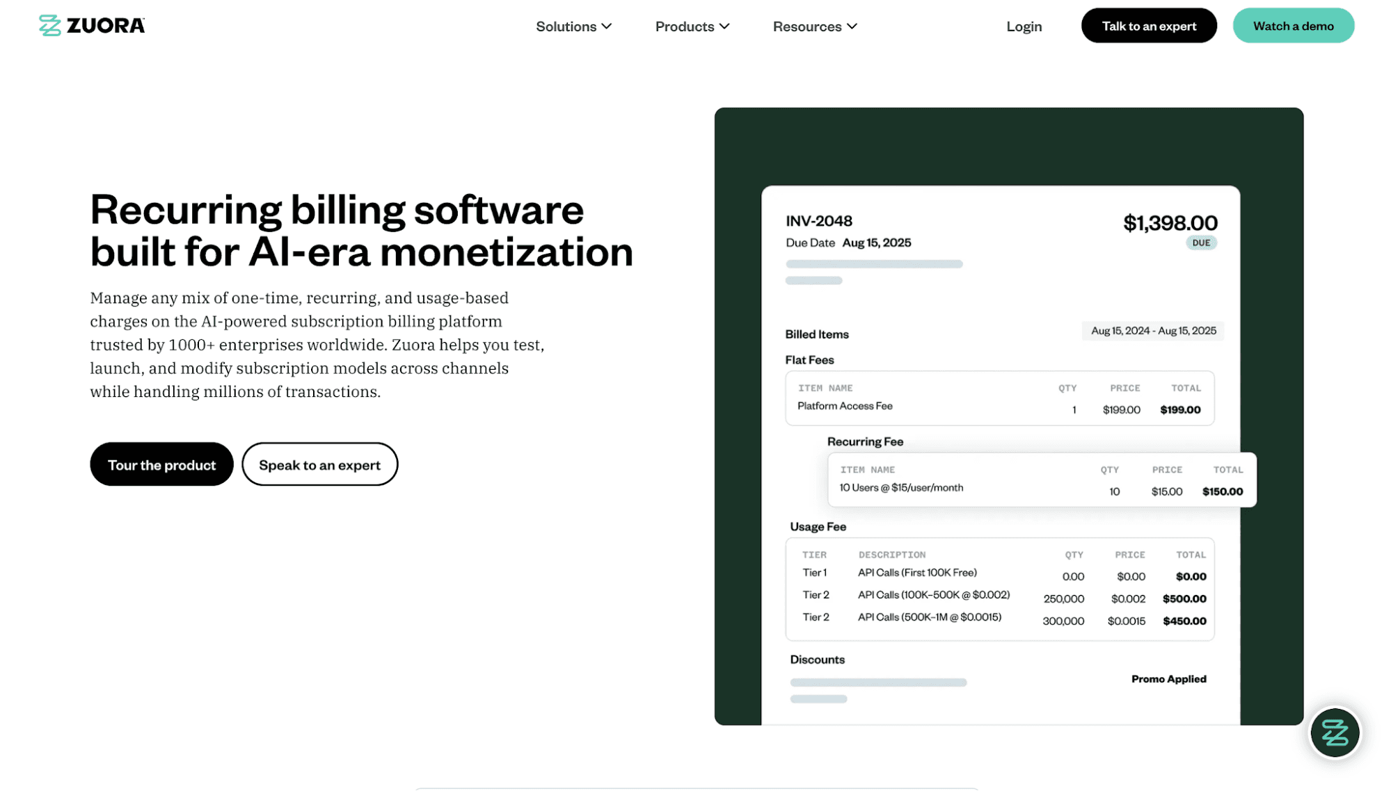Click Watch a demo button

(1293, 26)
